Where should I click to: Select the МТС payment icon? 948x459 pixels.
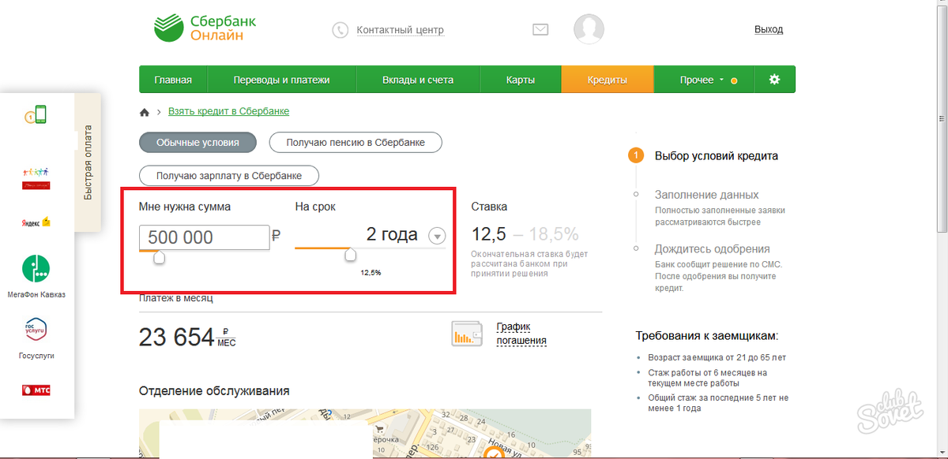(36, 390)
